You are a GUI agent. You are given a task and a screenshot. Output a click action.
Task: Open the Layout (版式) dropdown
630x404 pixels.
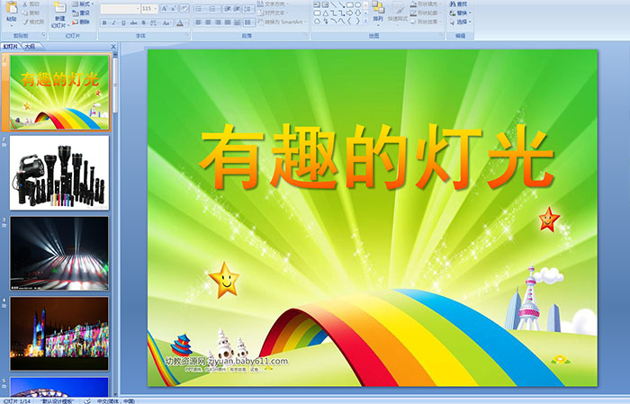[x=83, y=4]
